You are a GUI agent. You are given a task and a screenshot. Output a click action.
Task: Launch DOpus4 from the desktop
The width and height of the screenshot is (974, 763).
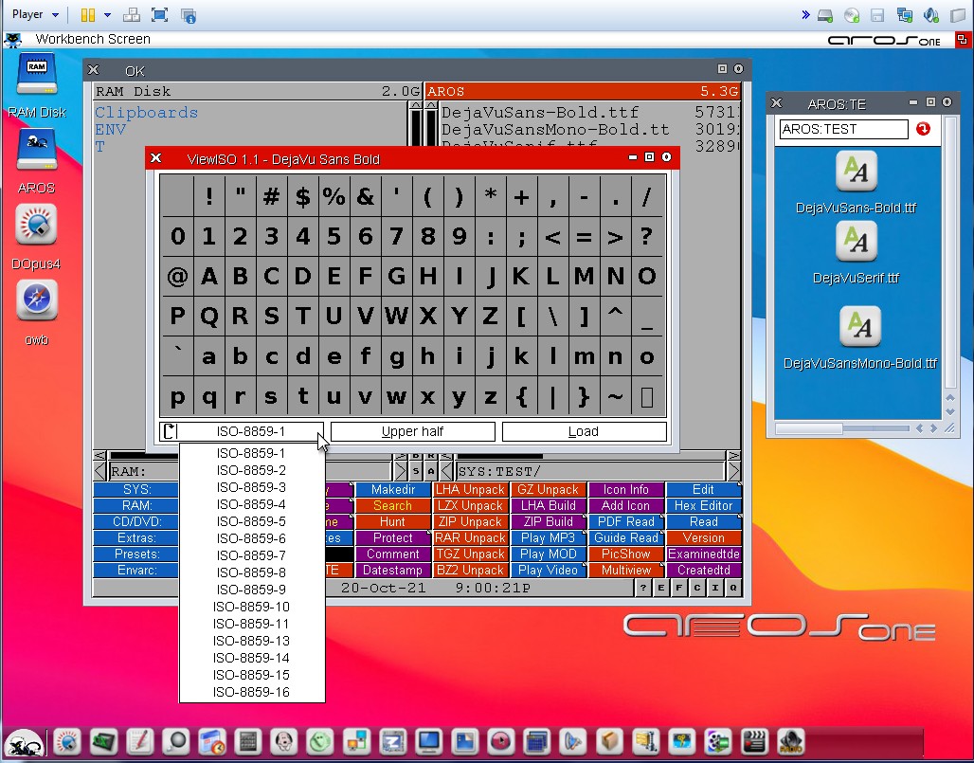(x=36, y=226)
